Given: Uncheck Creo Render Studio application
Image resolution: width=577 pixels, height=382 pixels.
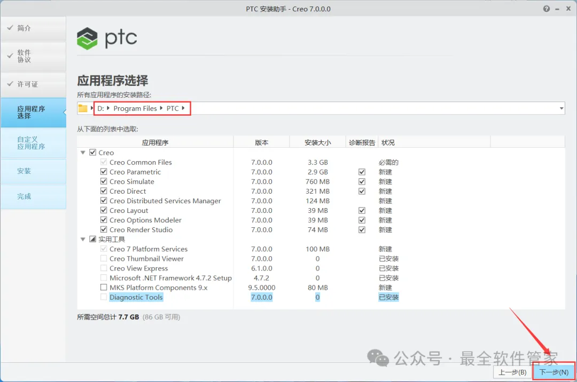Looking at the screenshot, I should point(104,229).
